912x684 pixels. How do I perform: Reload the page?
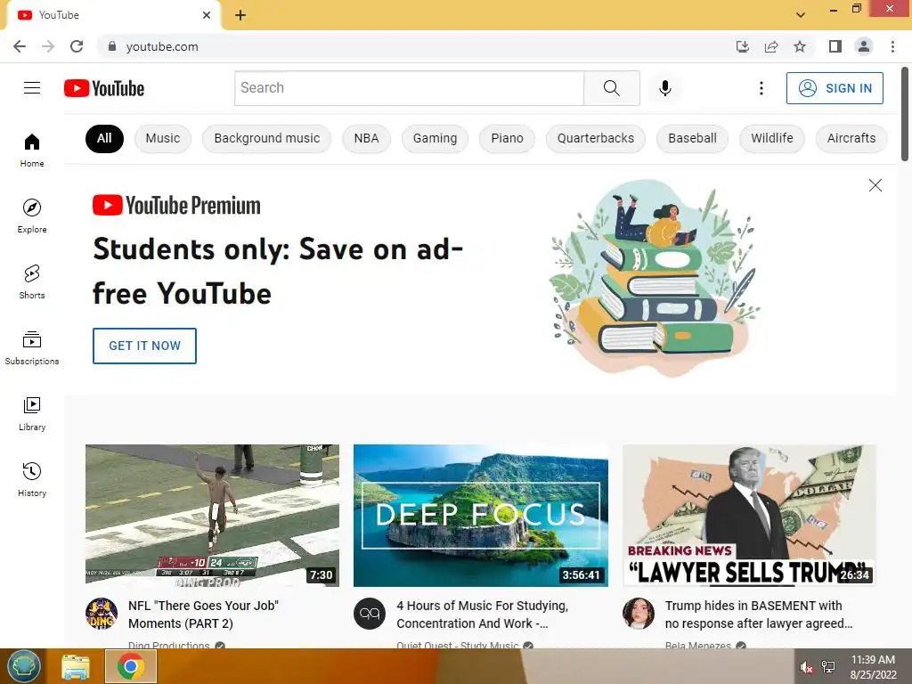coord(77,46)
